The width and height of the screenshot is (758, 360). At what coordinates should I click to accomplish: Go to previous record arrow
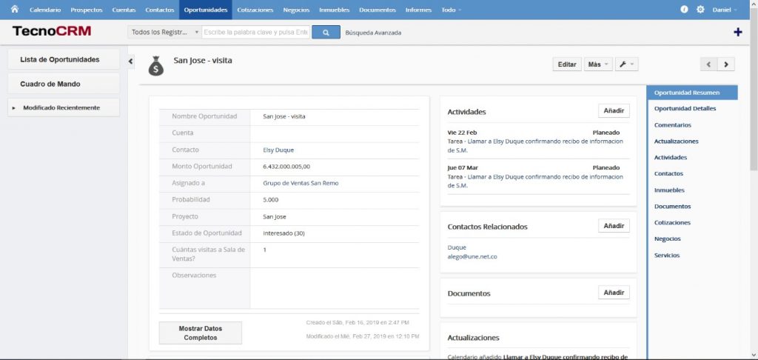709,64
